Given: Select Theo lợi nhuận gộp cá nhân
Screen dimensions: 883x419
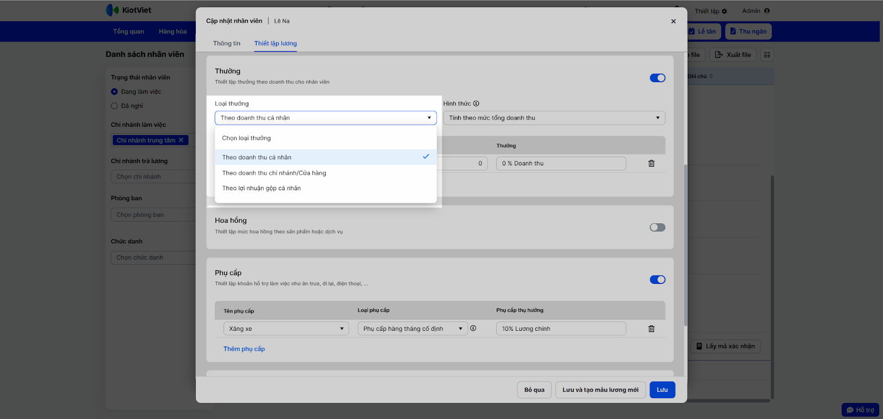Looking at the screenshot, I should click(262, 189).
